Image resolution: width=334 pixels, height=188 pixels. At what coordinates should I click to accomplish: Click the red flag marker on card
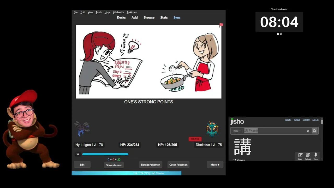coord(221,25)
